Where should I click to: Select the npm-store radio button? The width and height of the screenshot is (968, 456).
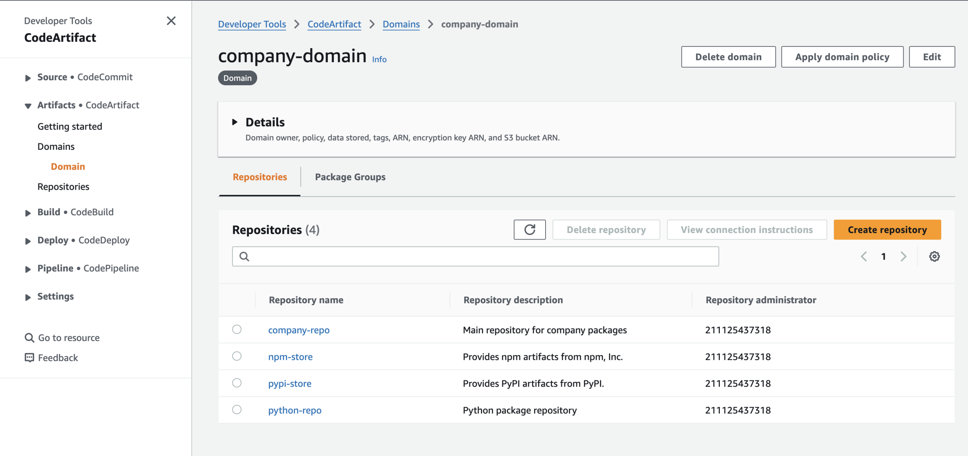[x=237, y=356]
